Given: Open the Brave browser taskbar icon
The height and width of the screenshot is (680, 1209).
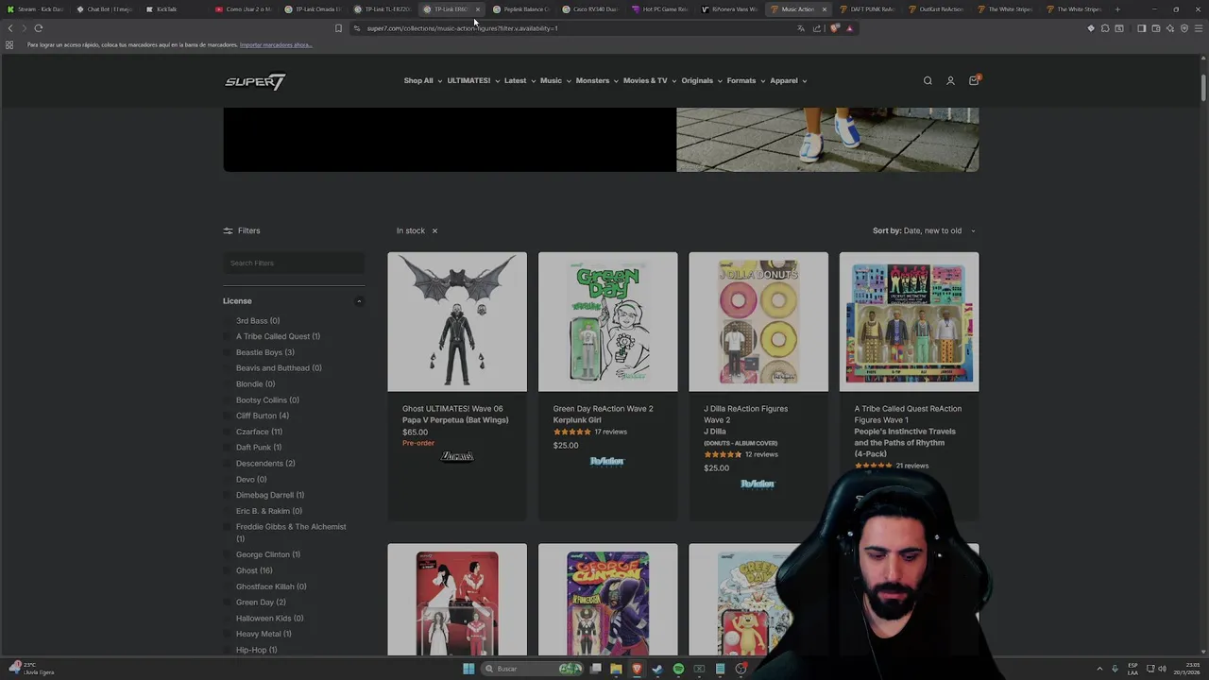Looking at the screenshot, I should point(637,669).
